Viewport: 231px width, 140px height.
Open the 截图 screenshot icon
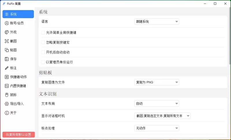tap(7, 41)
